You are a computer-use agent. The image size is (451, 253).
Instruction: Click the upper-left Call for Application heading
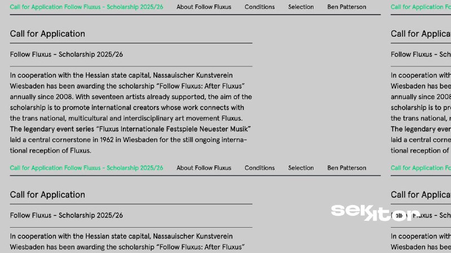coord(47,34)
